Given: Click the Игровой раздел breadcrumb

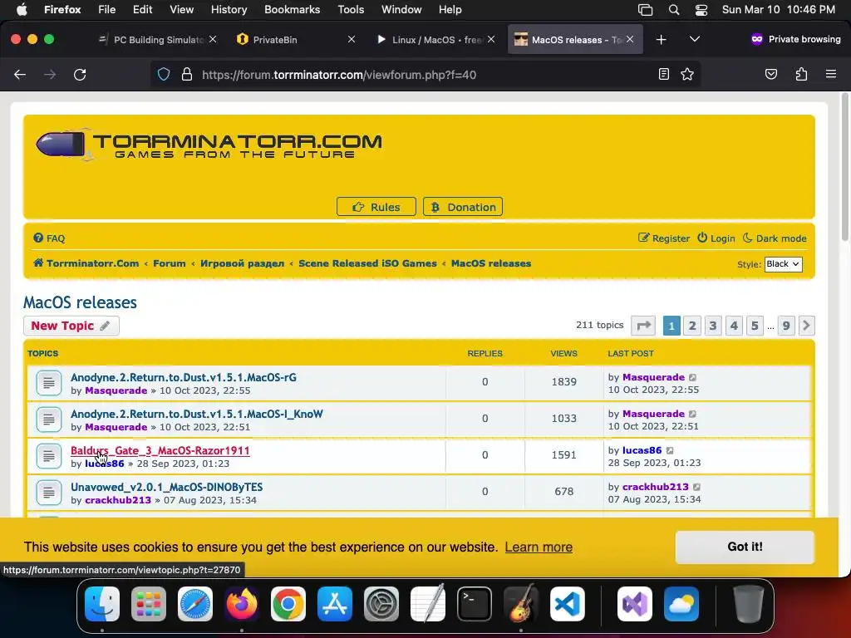Looking at the screenshot, I should (x=242, y=263).
